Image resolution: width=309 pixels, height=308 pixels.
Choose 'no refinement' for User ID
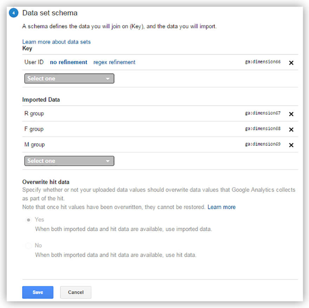pos(68,62)
